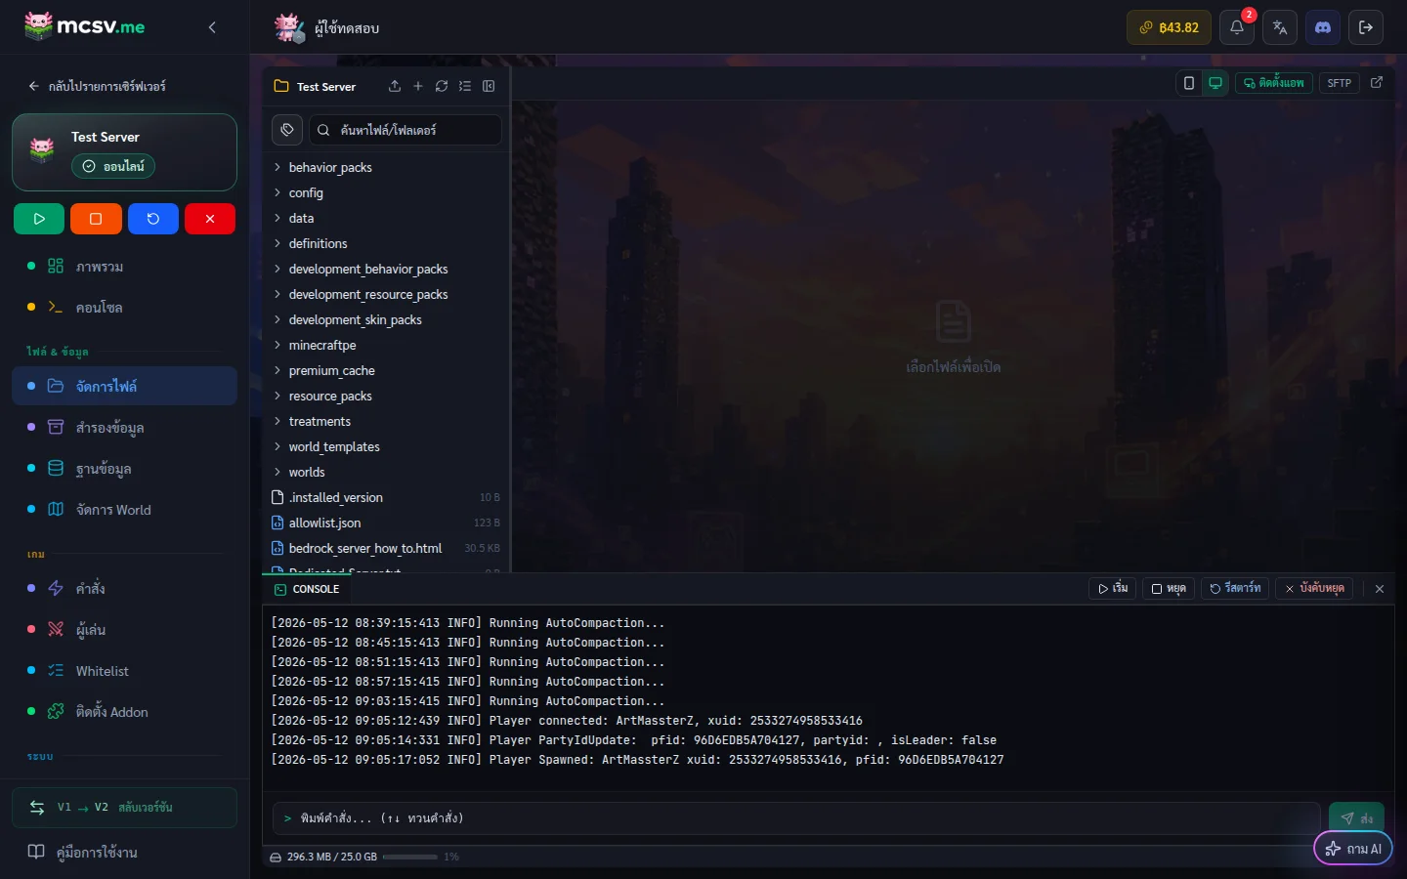This screenshot has height=879, width=1407.
Task: Expand the resource_packs folder
Action: tap(387, 396)
